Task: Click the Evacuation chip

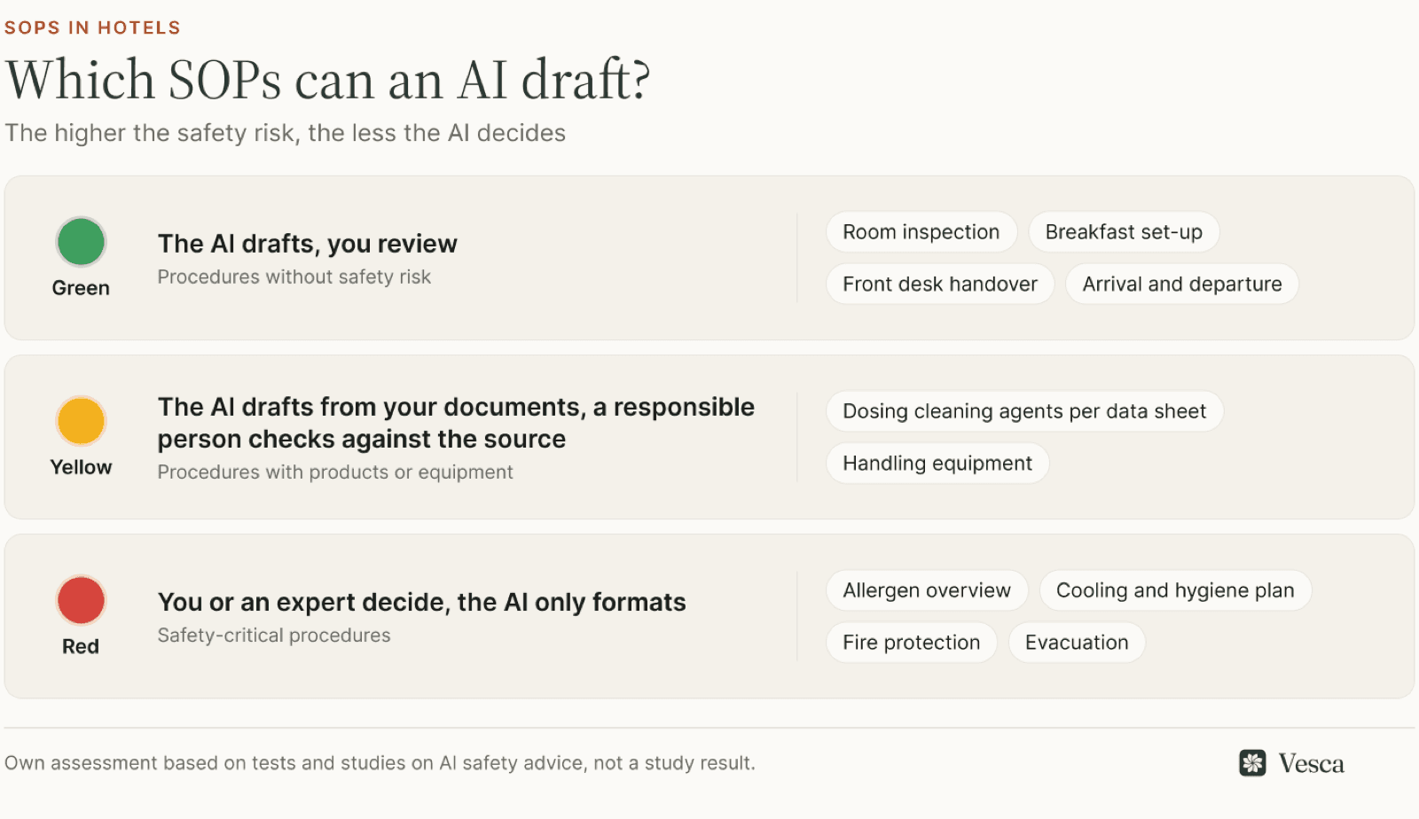Action: click(x=1077, y=643)
